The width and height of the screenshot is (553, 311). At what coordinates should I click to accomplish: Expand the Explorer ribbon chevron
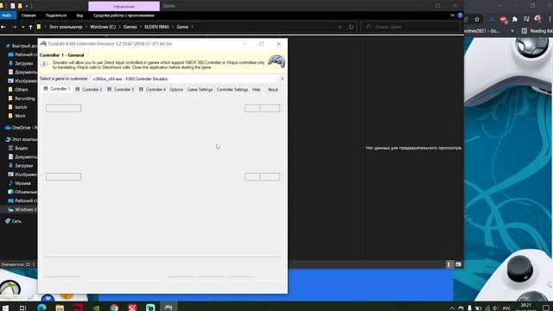click(452, 16)
